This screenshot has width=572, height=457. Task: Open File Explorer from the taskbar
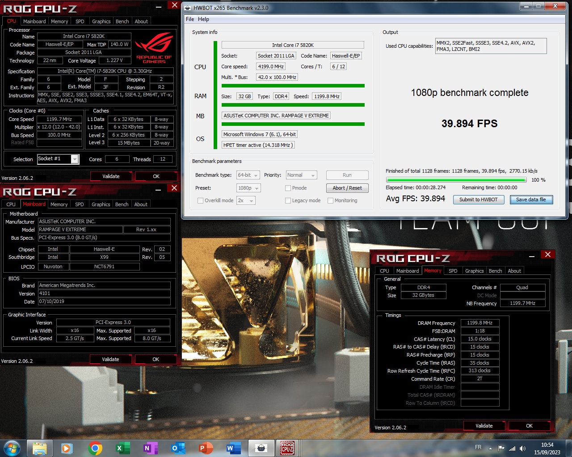pos(40,448)
